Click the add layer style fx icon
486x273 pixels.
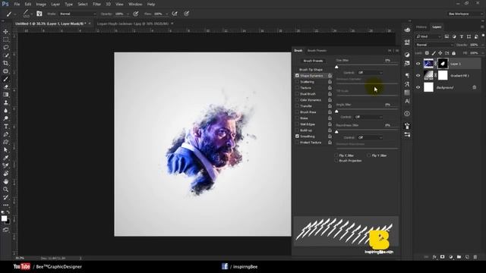(x=434, y=257)
